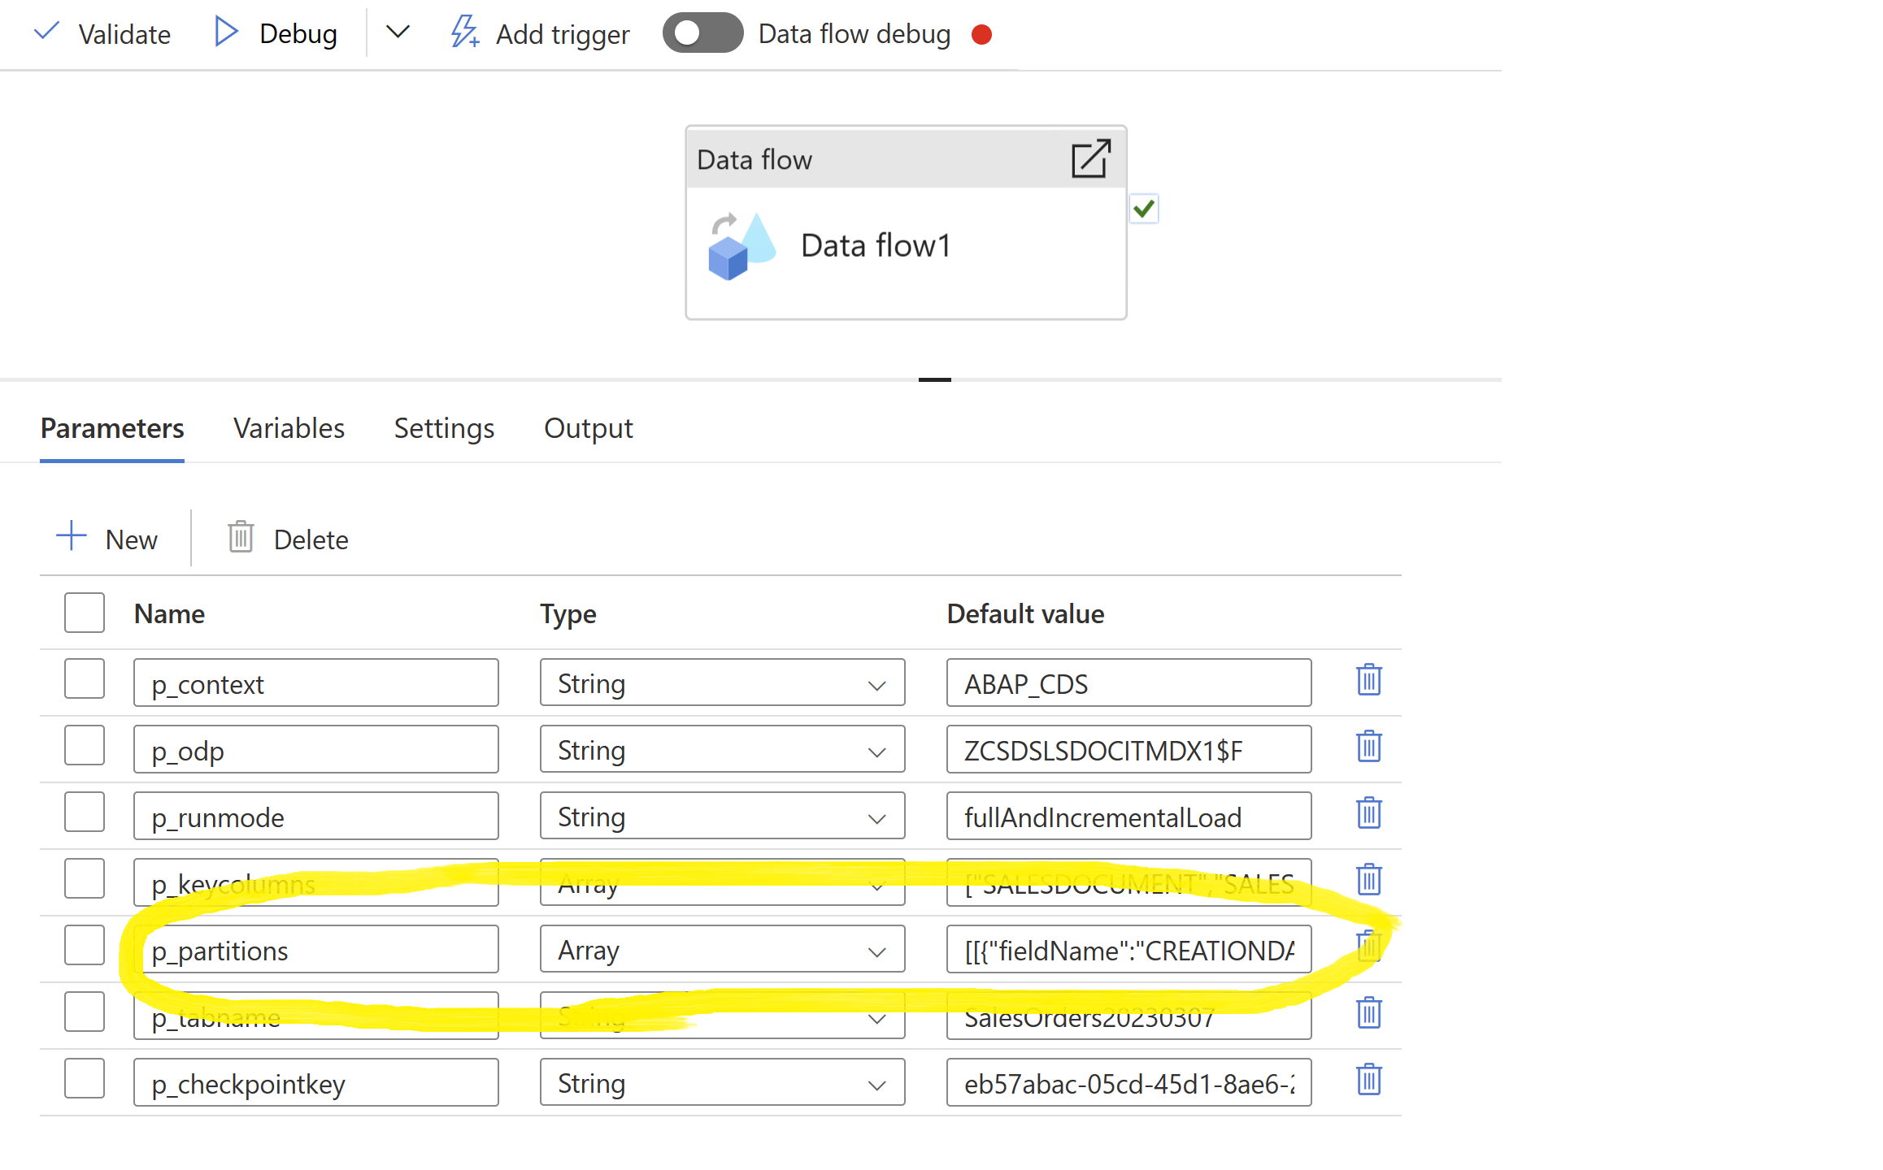Click the Debug play icon
This screenshot has height=1170, width=1883.
pyautogui.click(x=225, y=33)
